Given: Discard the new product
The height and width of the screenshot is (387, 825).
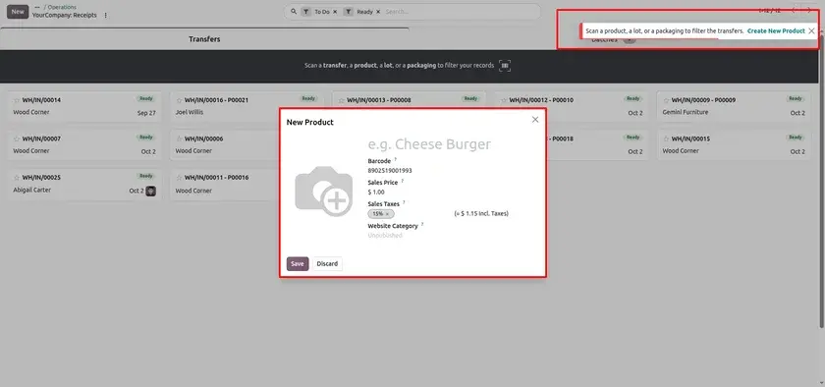Looking at the screenshot, I should pyautogui.click(x=327, y=264).
